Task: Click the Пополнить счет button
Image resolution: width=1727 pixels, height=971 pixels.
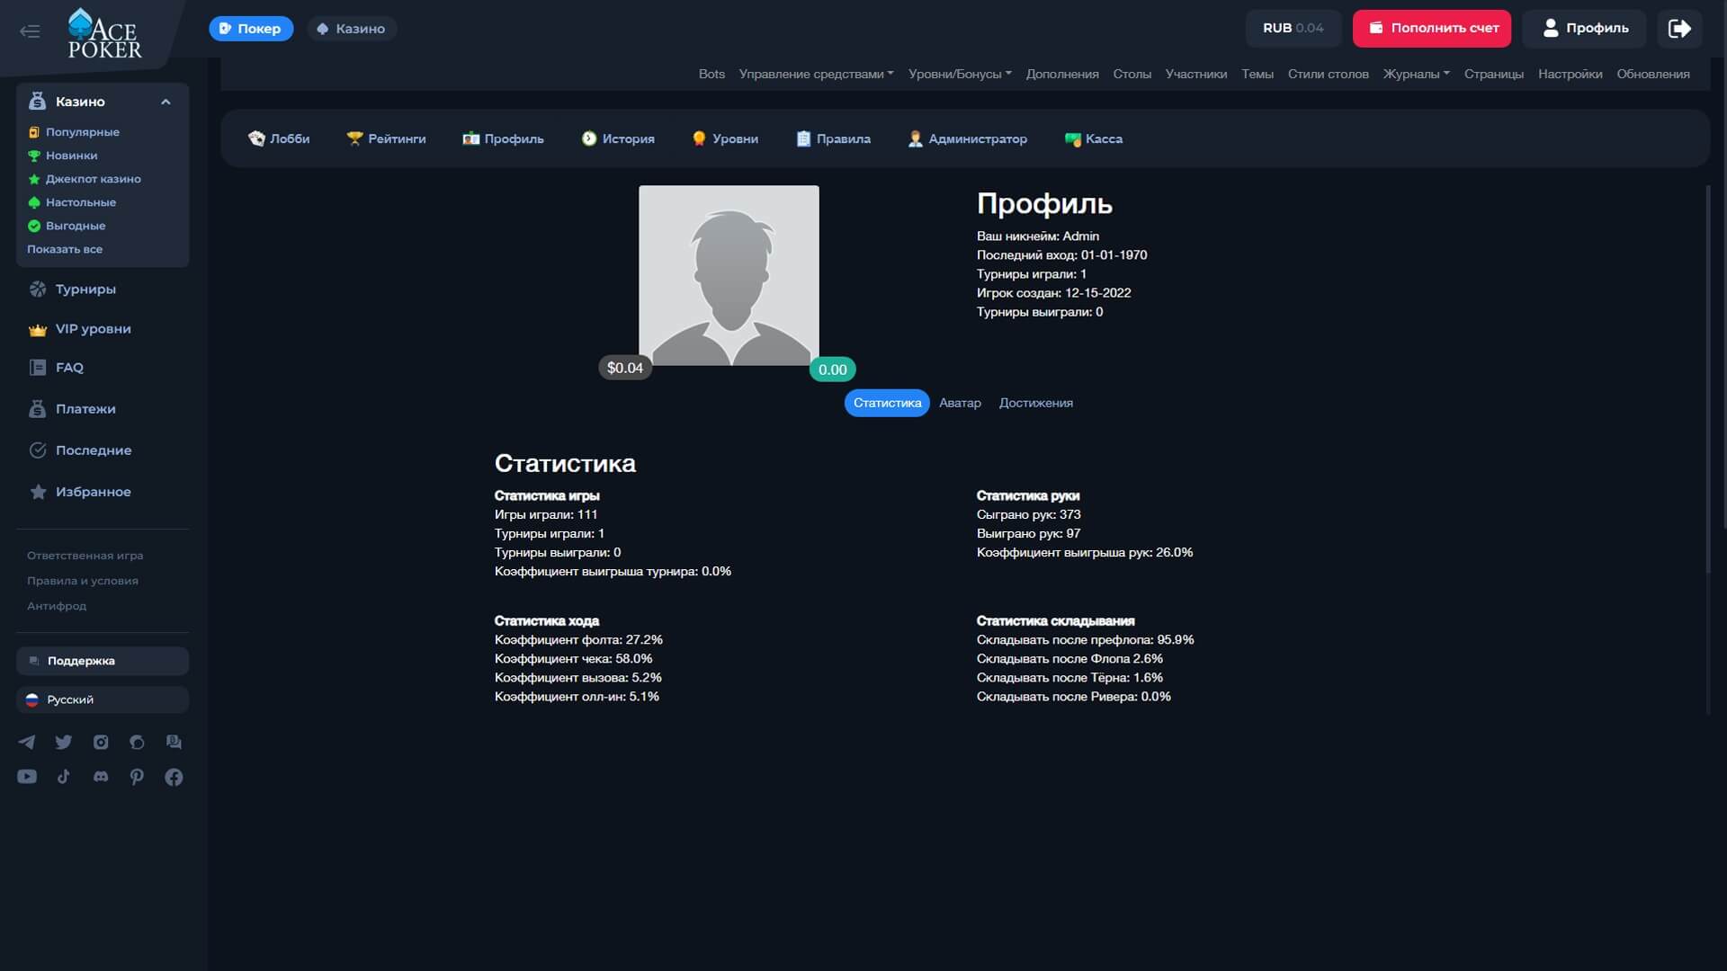Action: pyautogui.click(x=1432, y=28)
